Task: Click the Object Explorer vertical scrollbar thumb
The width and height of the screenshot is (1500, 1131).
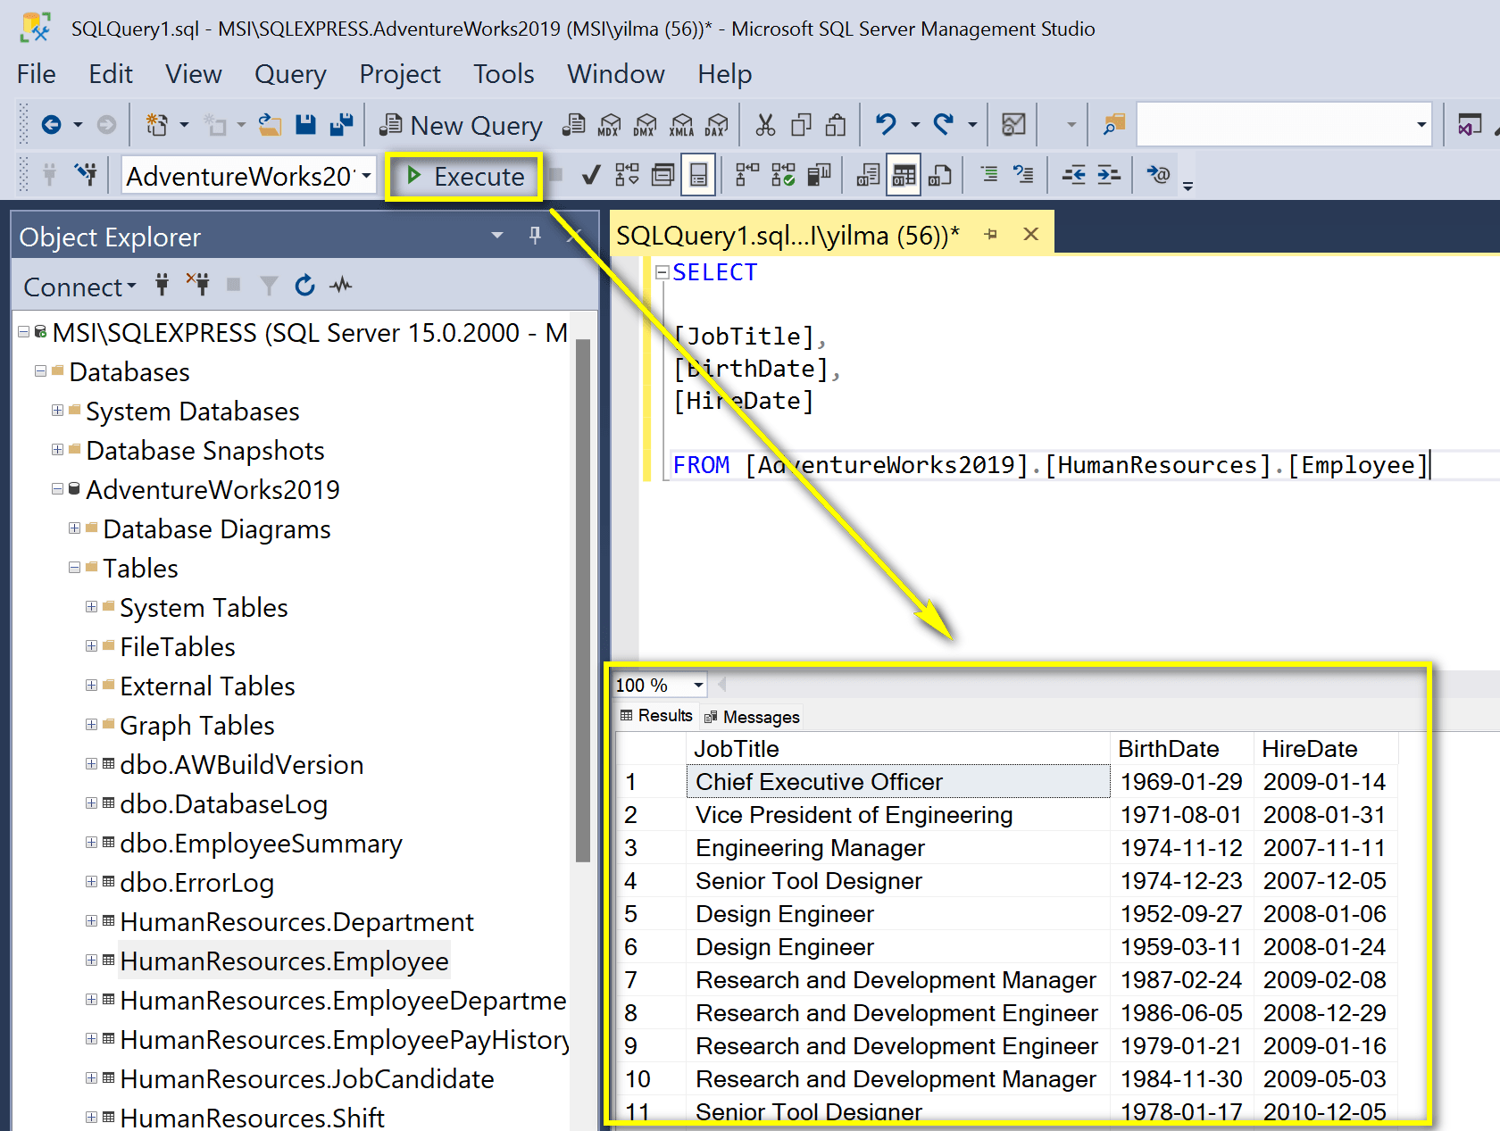Action: click(x=584, y=600)
